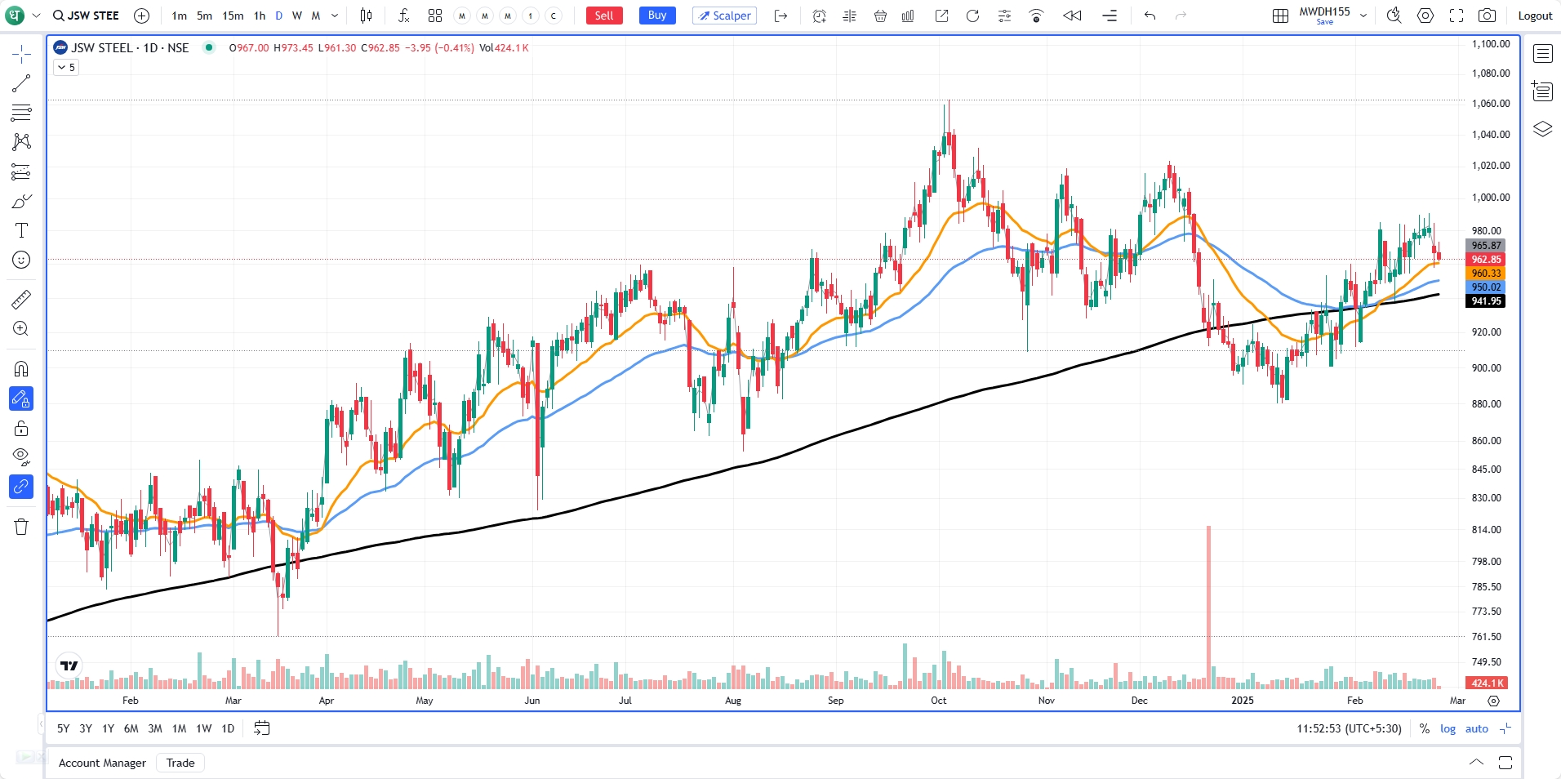
Task: Open the emoji icons tool
Action: click(21, 260)
